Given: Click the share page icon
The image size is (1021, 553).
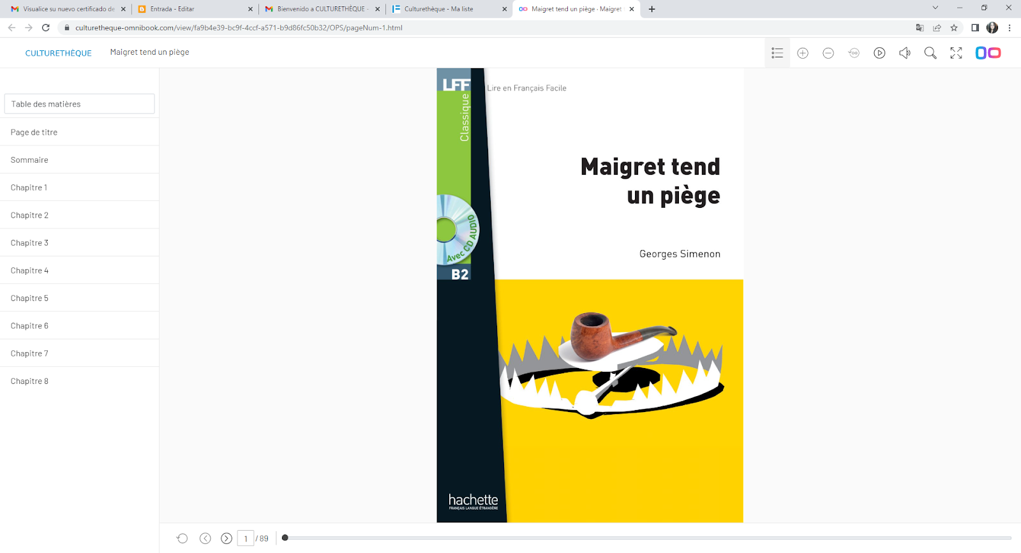Looking at the screenshot, I should 937,27.
